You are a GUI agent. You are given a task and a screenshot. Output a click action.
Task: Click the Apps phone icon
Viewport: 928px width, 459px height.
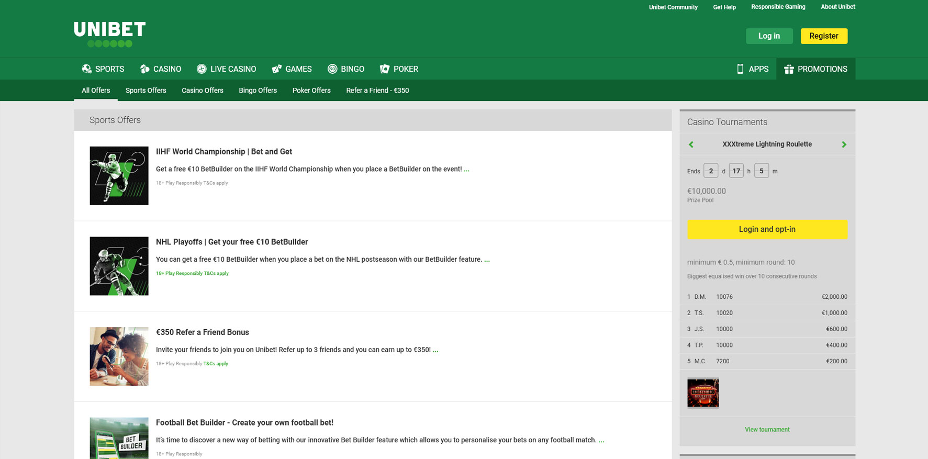pos(740,69)
